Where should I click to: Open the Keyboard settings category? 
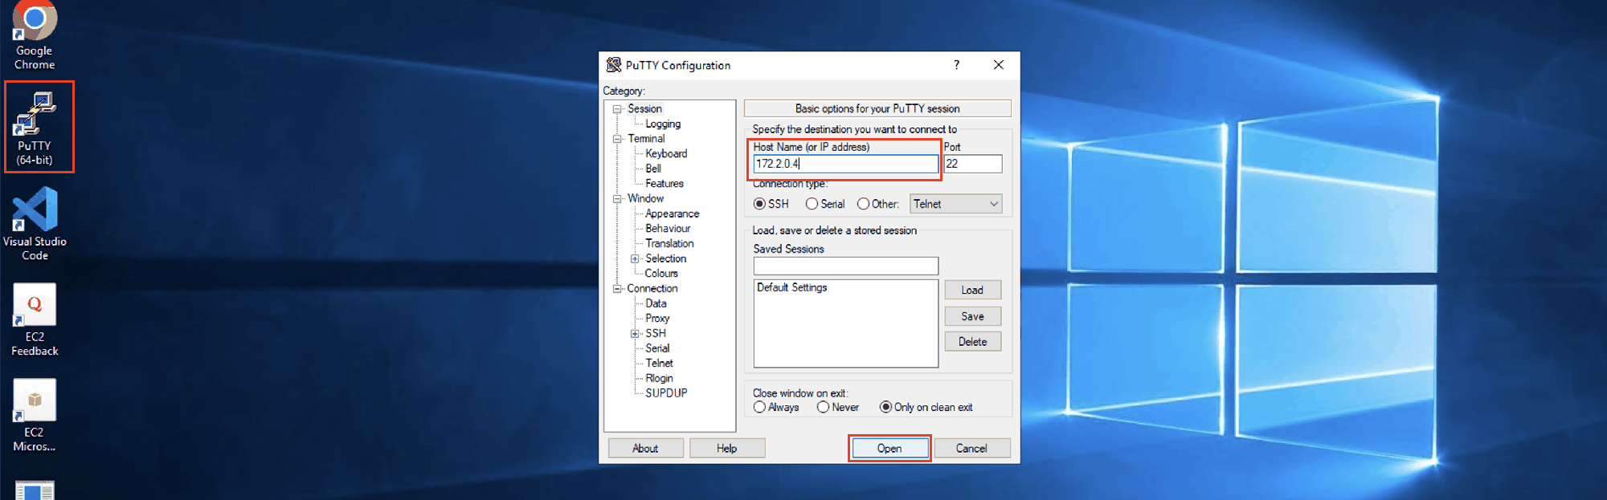pos(666,153)
